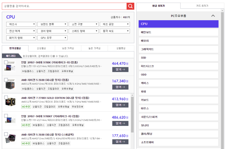Select the 현금 최저가 tab

click(158, 6)
